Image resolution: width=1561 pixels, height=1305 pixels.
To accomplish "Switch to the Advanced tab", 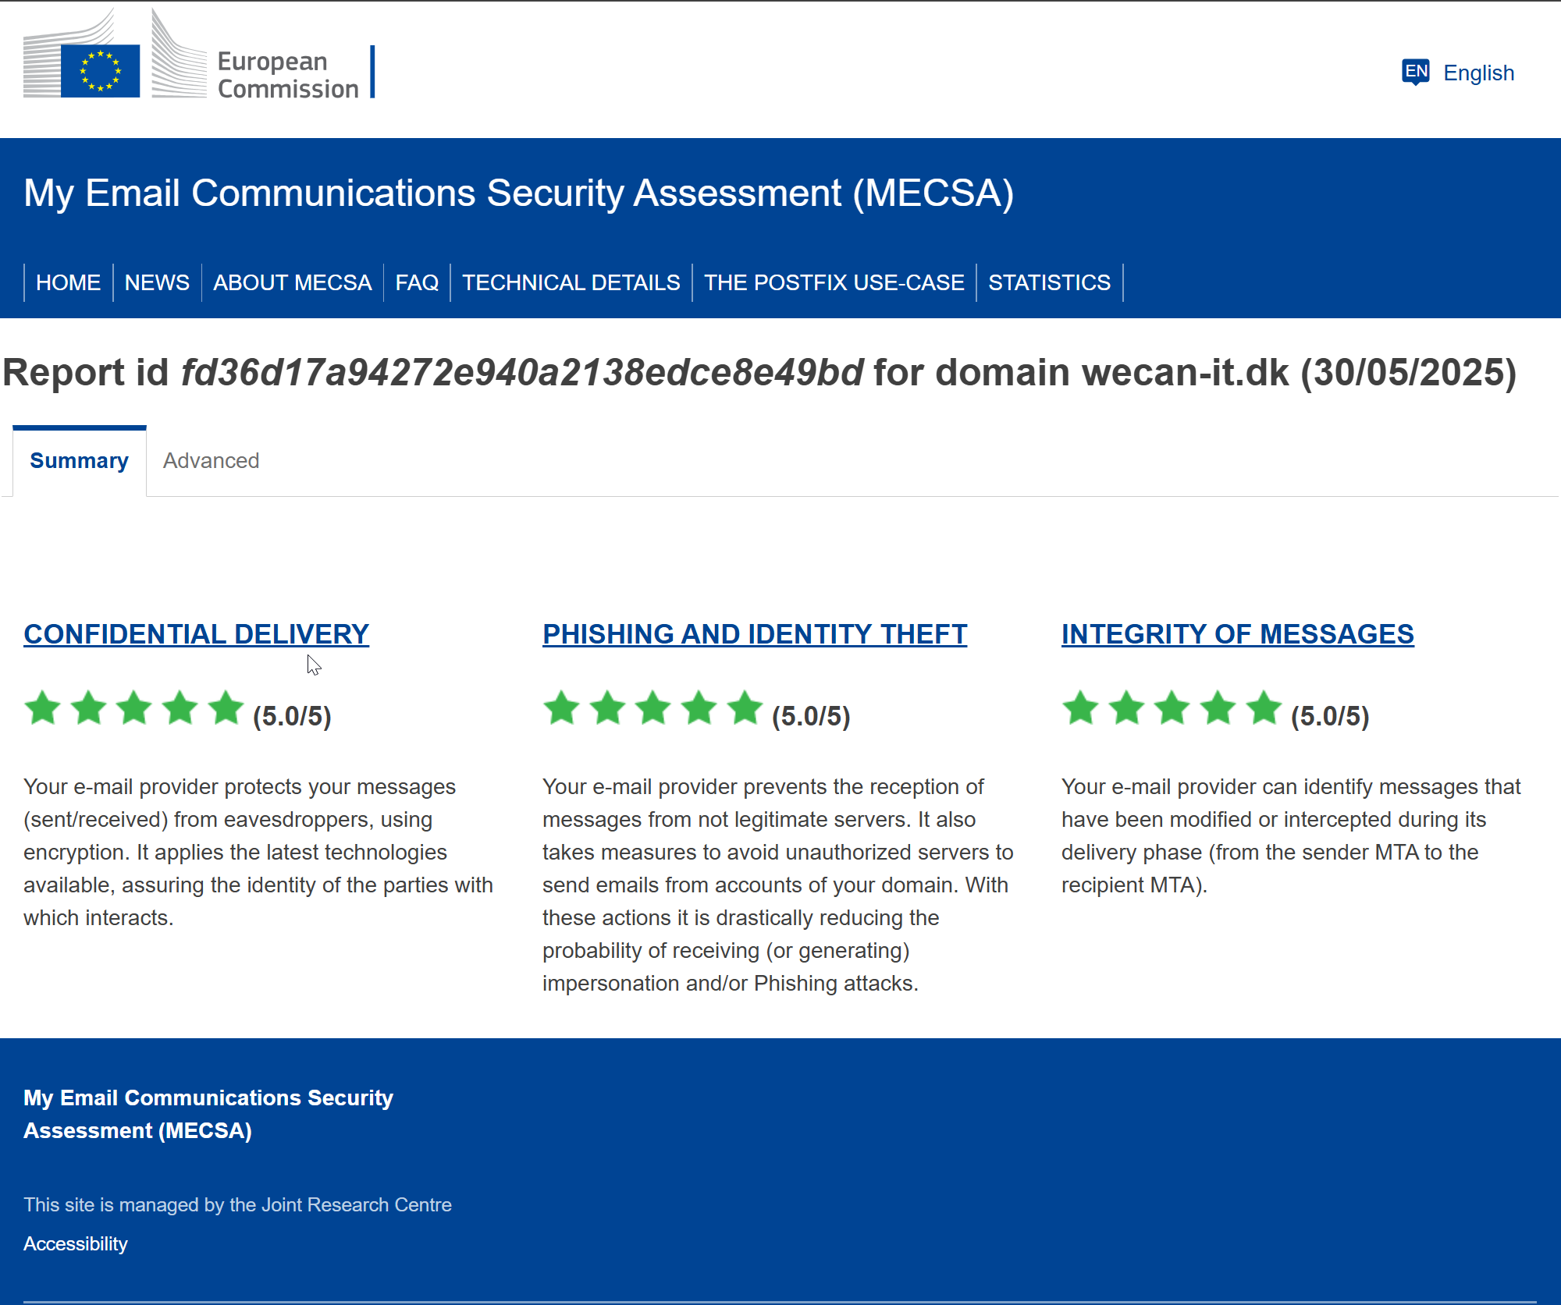I will 211,461.
